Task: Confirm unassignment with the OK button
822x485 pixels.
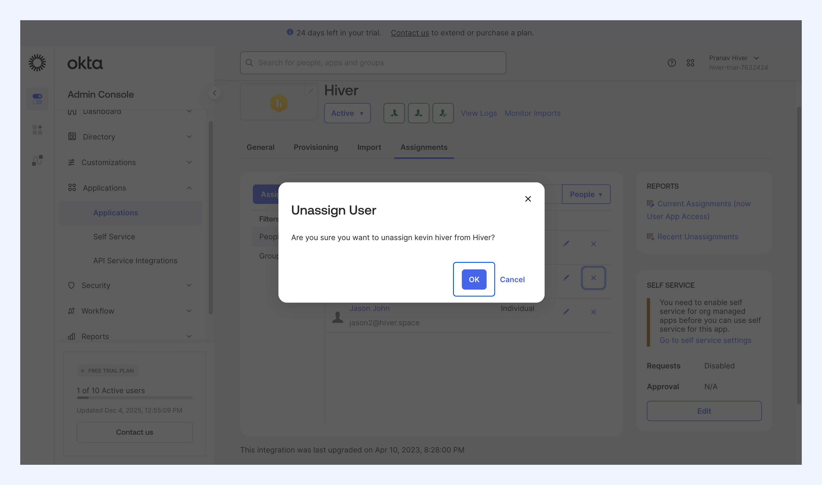Action: coord(474,280)
